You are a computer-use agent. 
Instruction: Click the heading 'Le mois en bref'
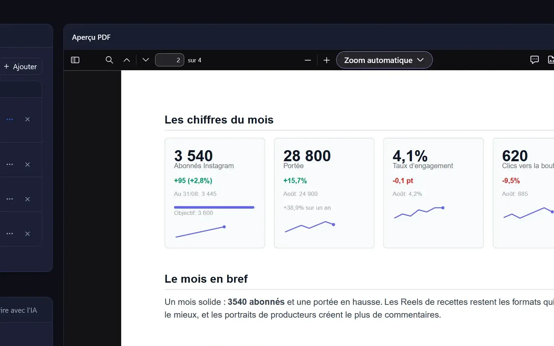pyautogui.click(x=206, y=279)
